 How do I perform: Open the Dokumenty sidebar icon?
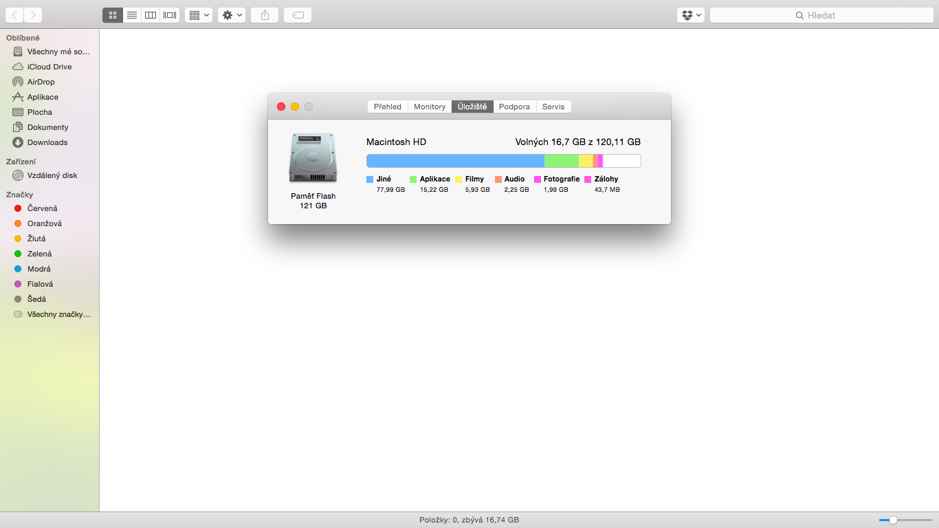(x=18, y=127)
